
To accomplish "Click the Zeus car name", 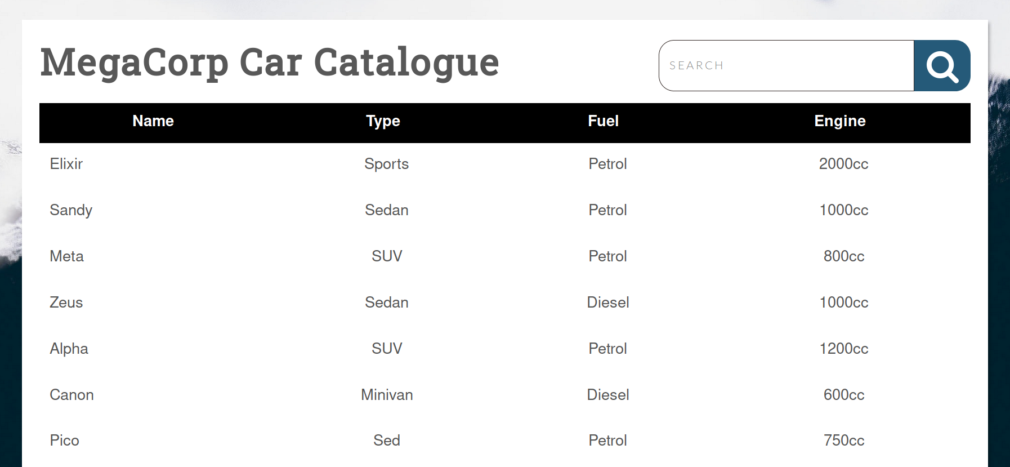I will pyautogui.click(x=66, y=303).
